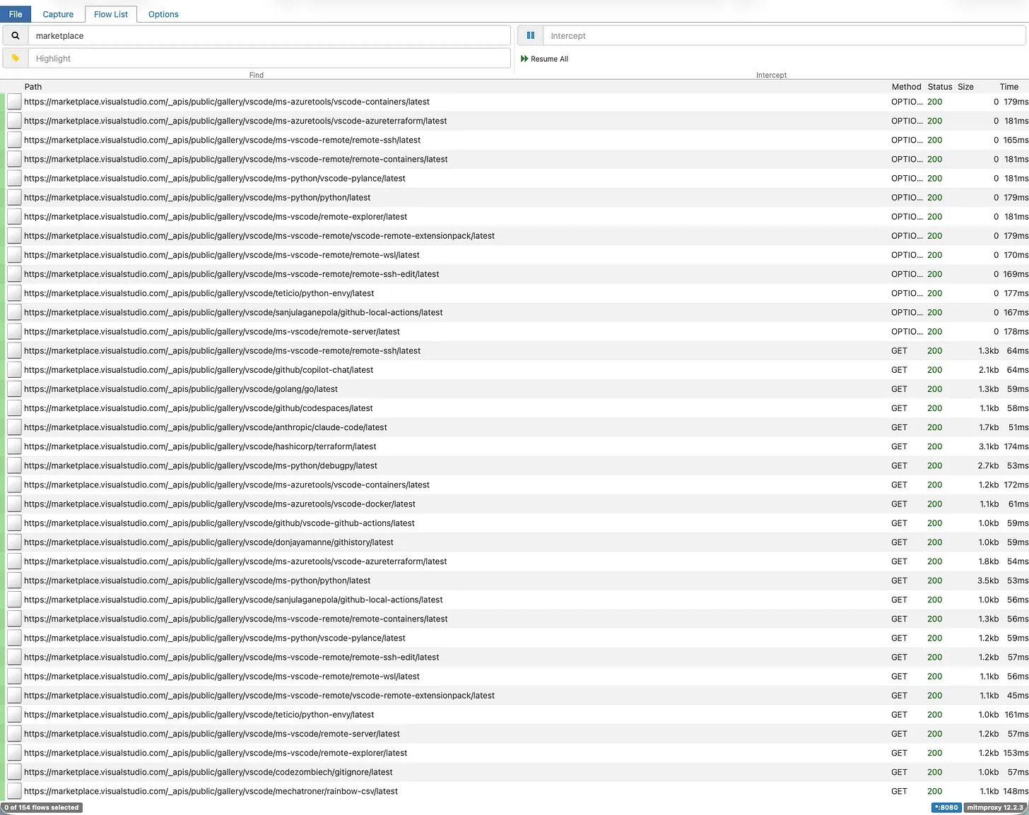This screenshot has height=815, width=1029.
Task: Select the Flow List tab
Action: 111,14
